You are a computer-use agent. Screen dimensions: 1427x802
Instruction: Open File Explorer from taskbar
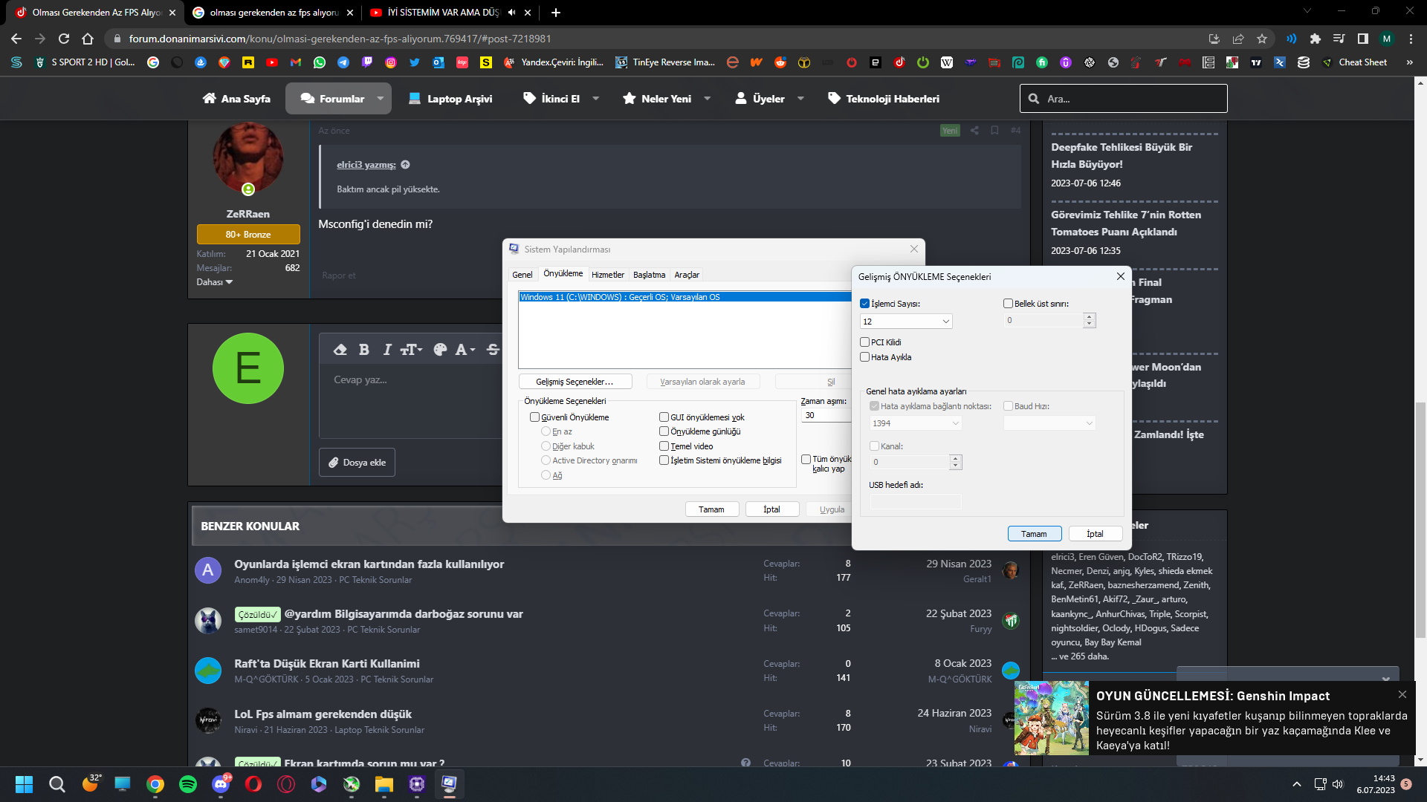click(x=384, y=784)
